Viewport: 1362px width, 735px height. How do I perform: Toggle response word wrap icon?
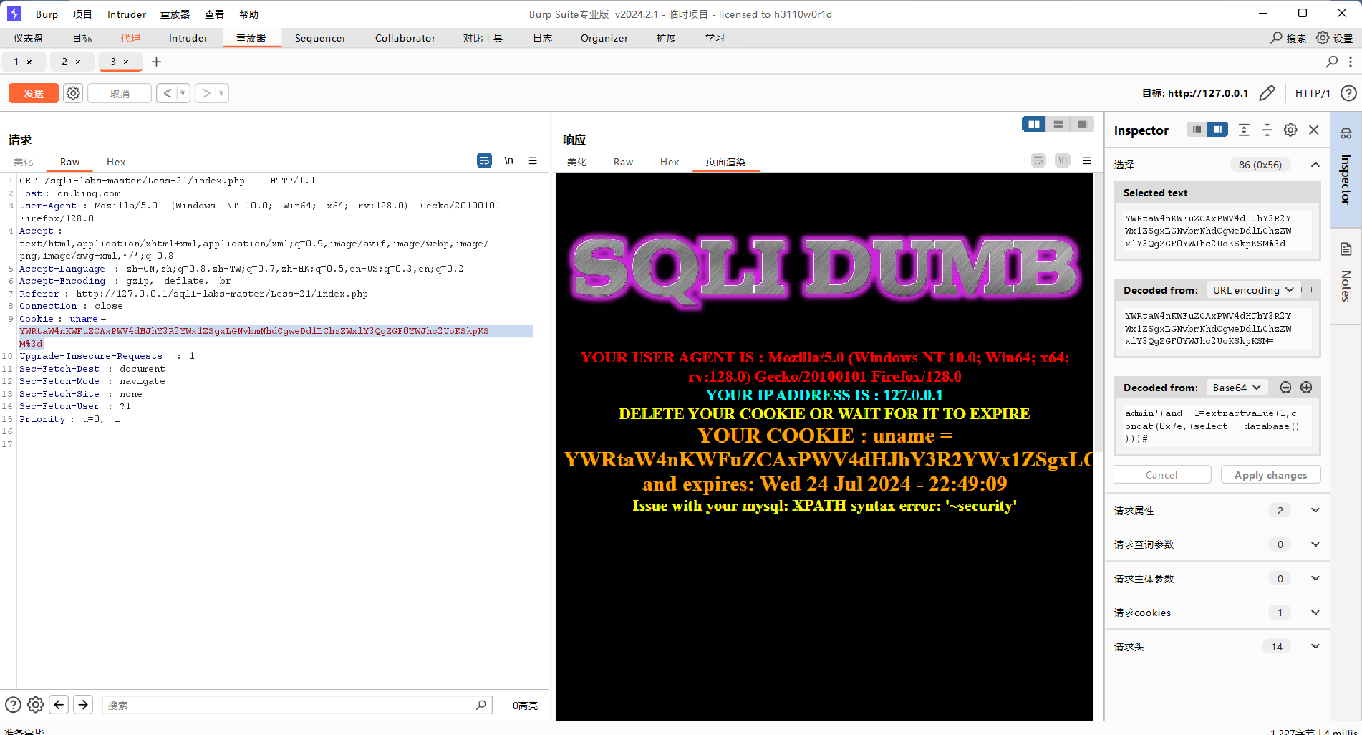[1038, 160]
